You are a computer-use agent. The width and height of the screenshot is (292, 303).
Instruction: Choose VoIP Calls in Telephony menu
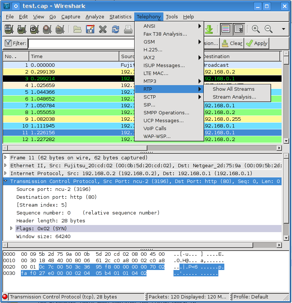tap(155, 128)
